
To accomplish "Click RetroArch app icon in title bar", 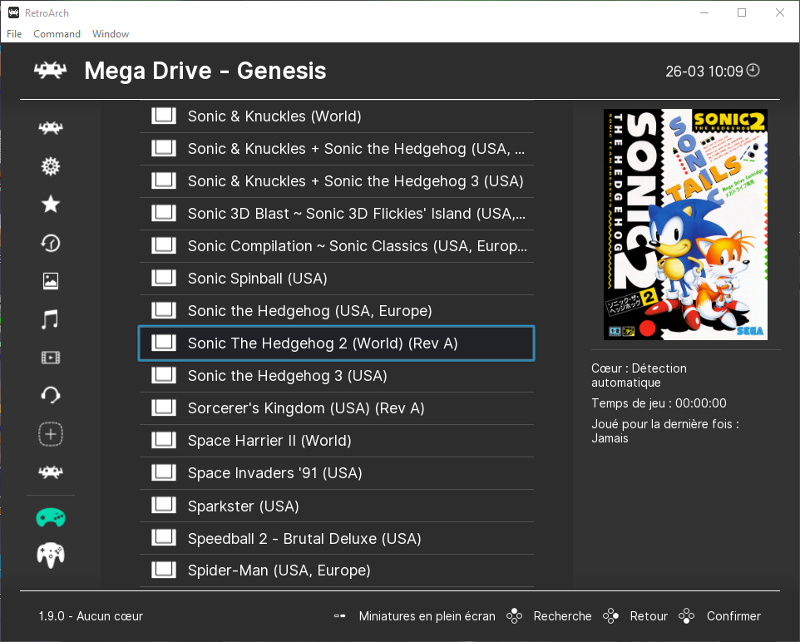I will tap(14, 12).
